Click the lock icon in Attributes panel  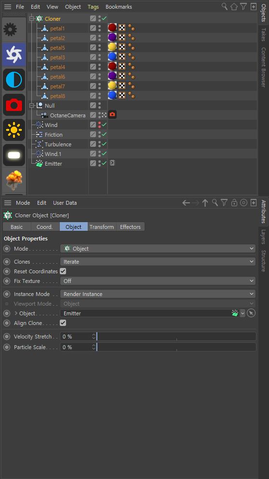click(234, 203)
